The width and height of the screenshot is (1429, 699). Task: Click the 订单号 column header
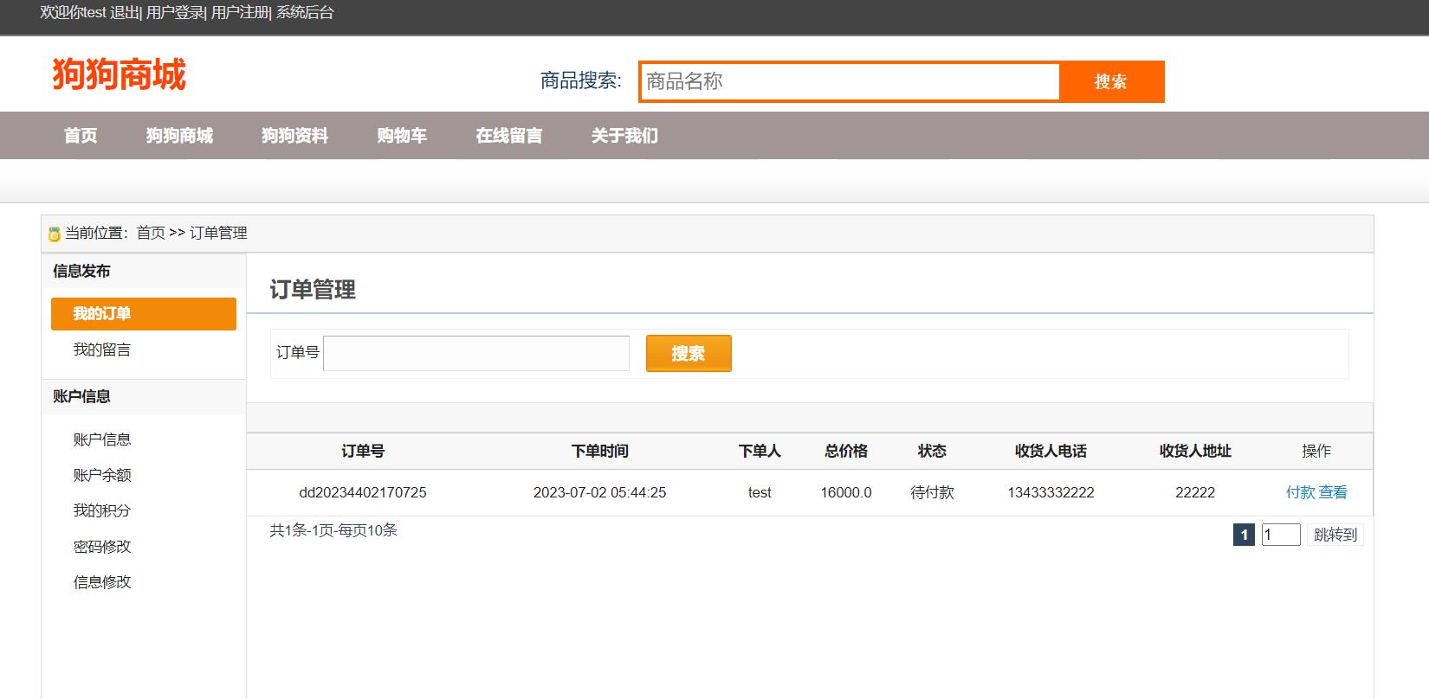363,451
